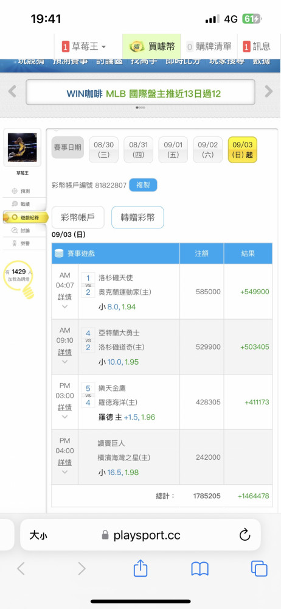The image size is (281, 609).
Task: Click the 洛杉磯天使 team name
Action: [116, 278]
